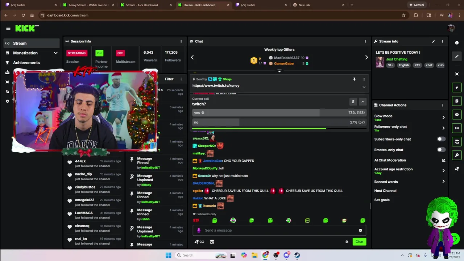The width and height of the screenshot is (464, 261).
Task: Click the focus frame icon in the right sidebar
Action: point(457,74)
